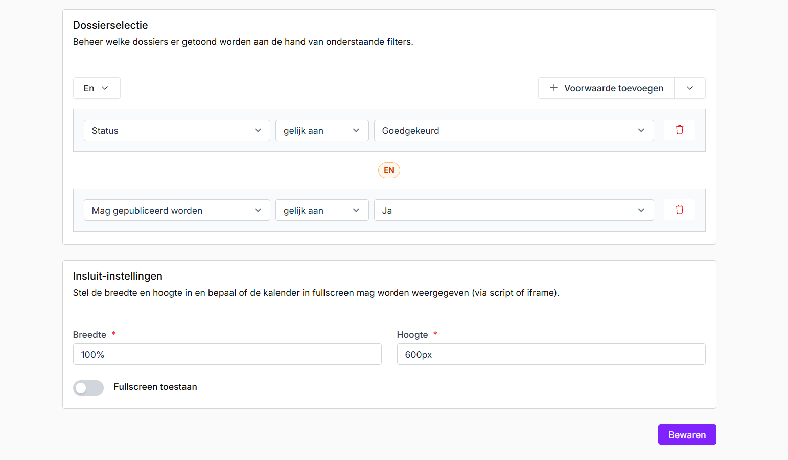Open 'gelijk aan' operator in second condition row
This screenshot has width=788, height=460.
pyautogui.click(x=321, y=211)
